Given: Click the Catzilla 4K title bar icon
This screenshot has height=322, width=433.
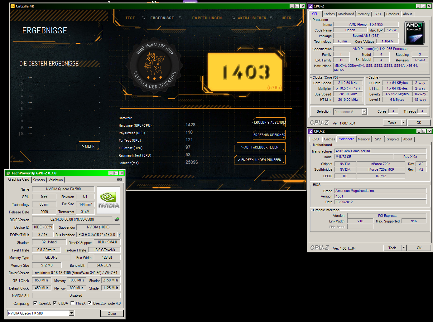Looking at the screenshot, I should tap(12, 6).
